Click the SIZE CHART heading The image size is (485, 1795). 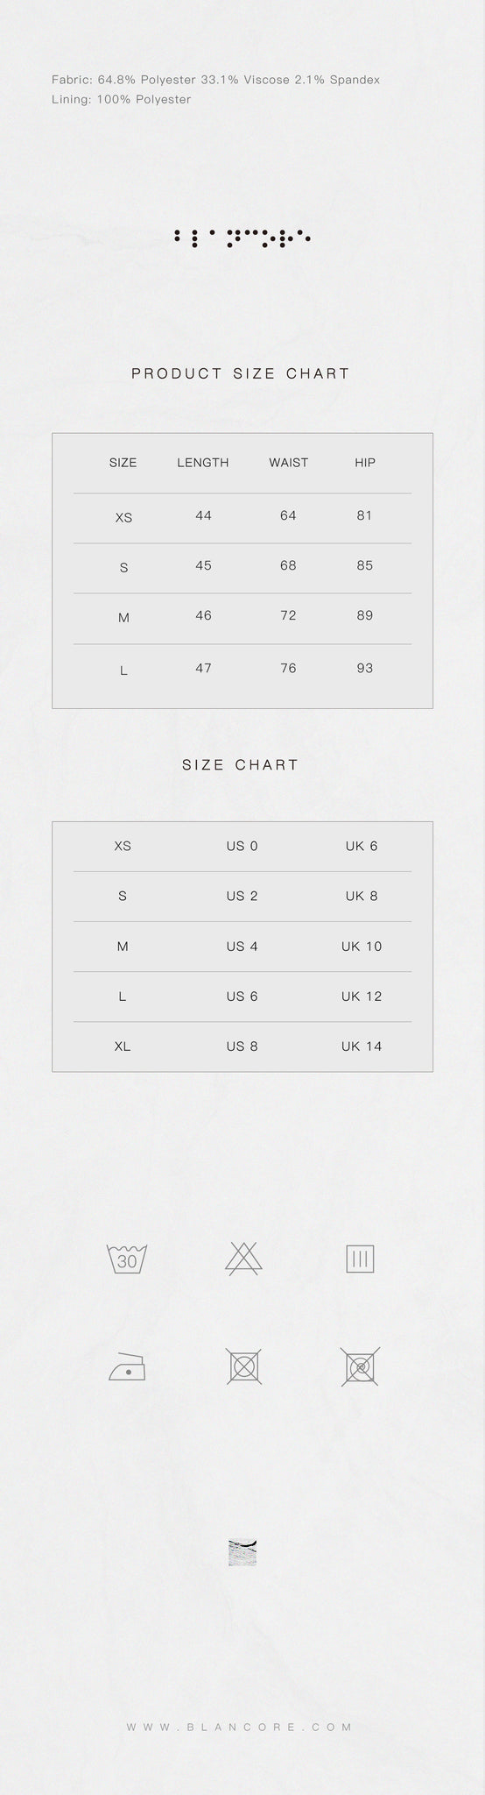point(241,764)
